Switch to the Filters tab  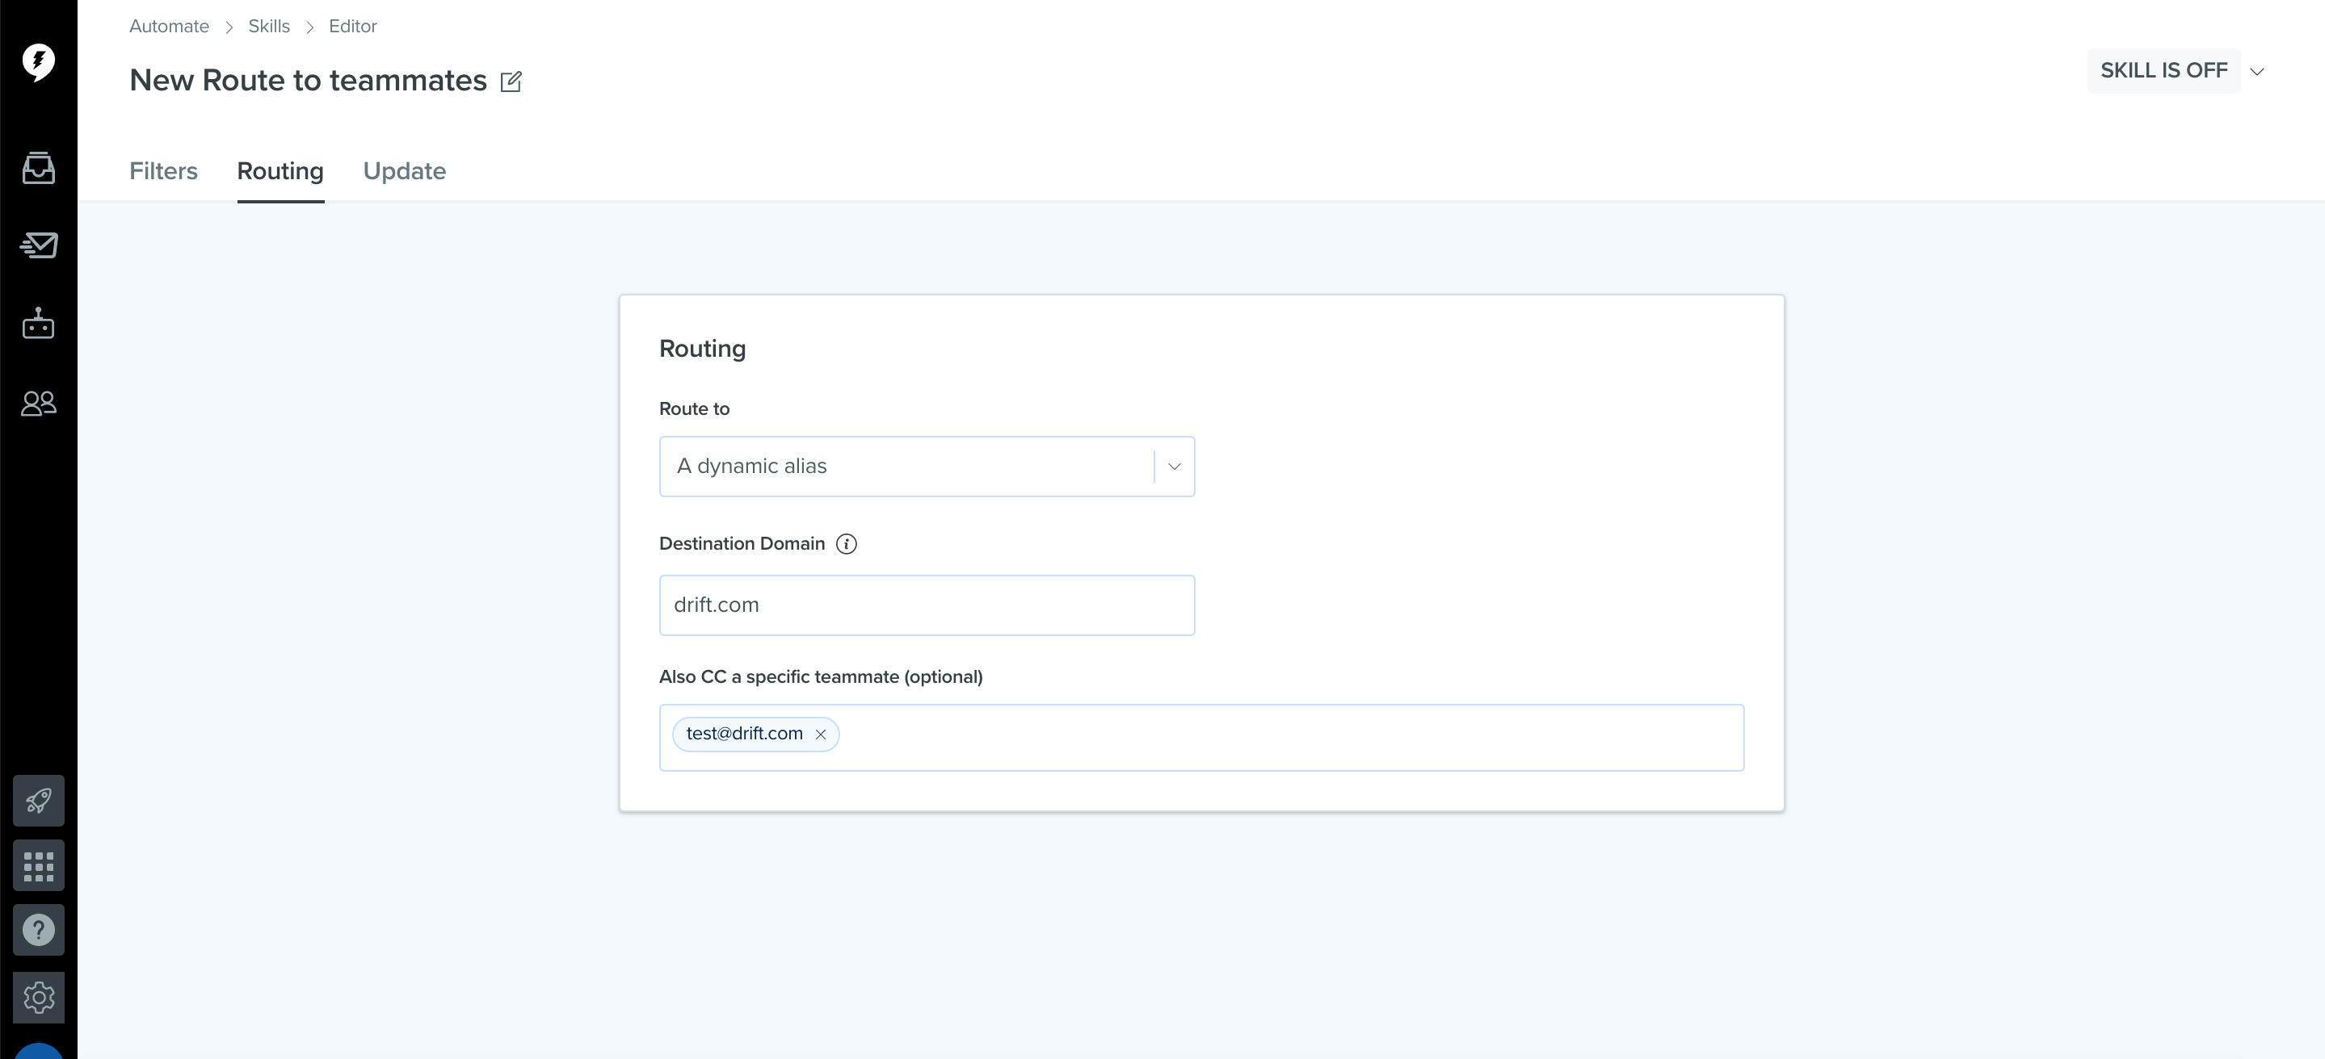[163, 171]
